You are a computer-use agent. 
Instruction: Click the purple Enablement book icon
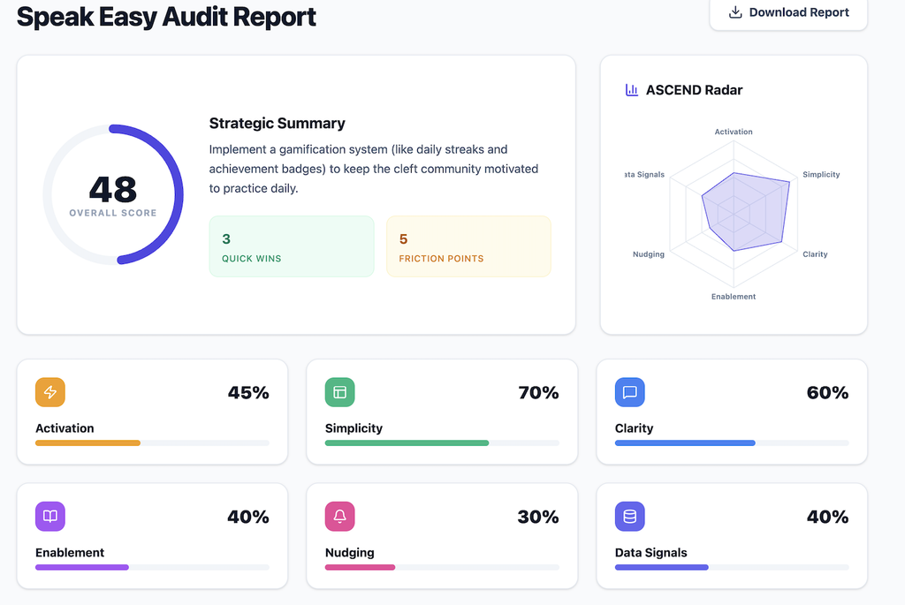[50, 516]
